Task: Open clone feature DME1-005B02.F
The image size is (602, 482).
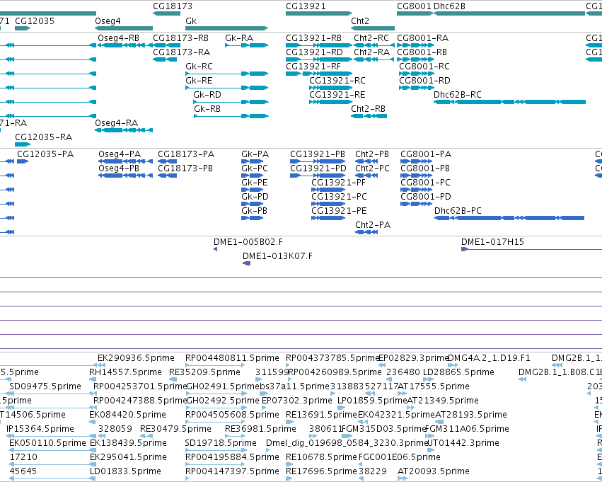Action: [215, 249]
